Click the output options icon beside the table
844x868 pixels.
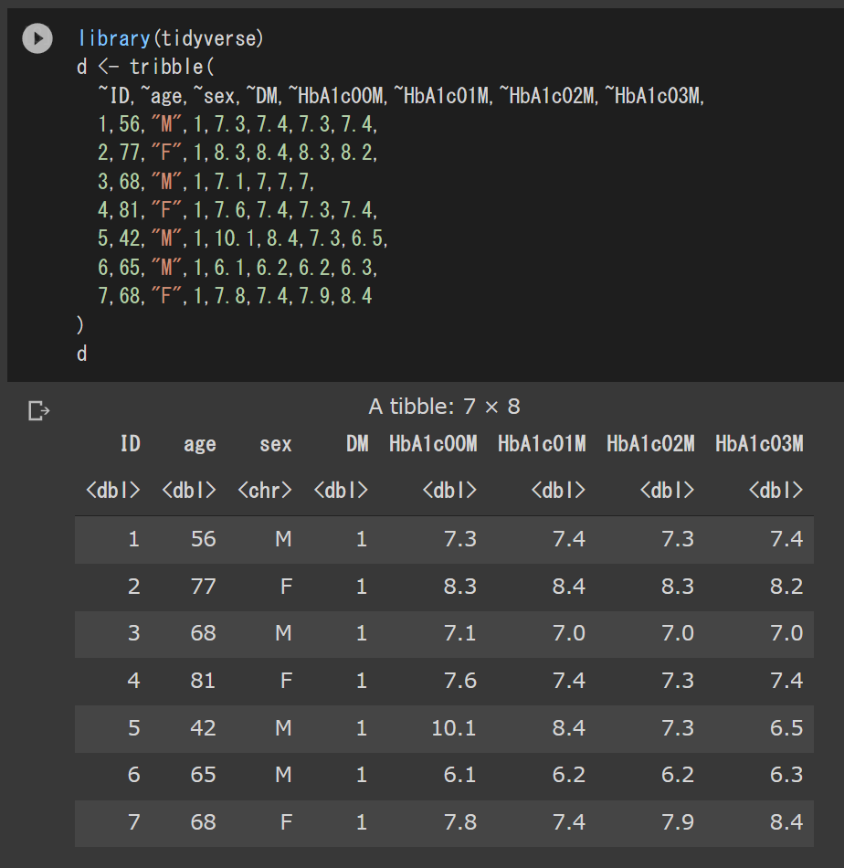pyautogui.click(x=38, y=411)
